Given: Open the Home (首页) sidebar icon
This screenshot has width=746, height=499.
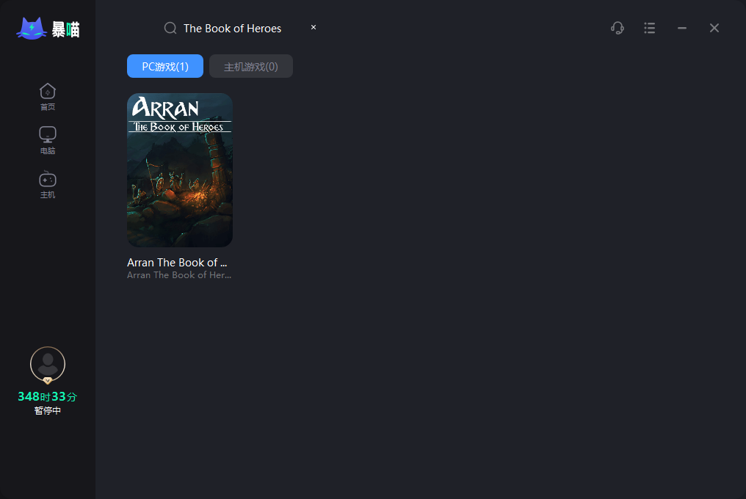Looking at the screenshot, I should click(48, 97).
